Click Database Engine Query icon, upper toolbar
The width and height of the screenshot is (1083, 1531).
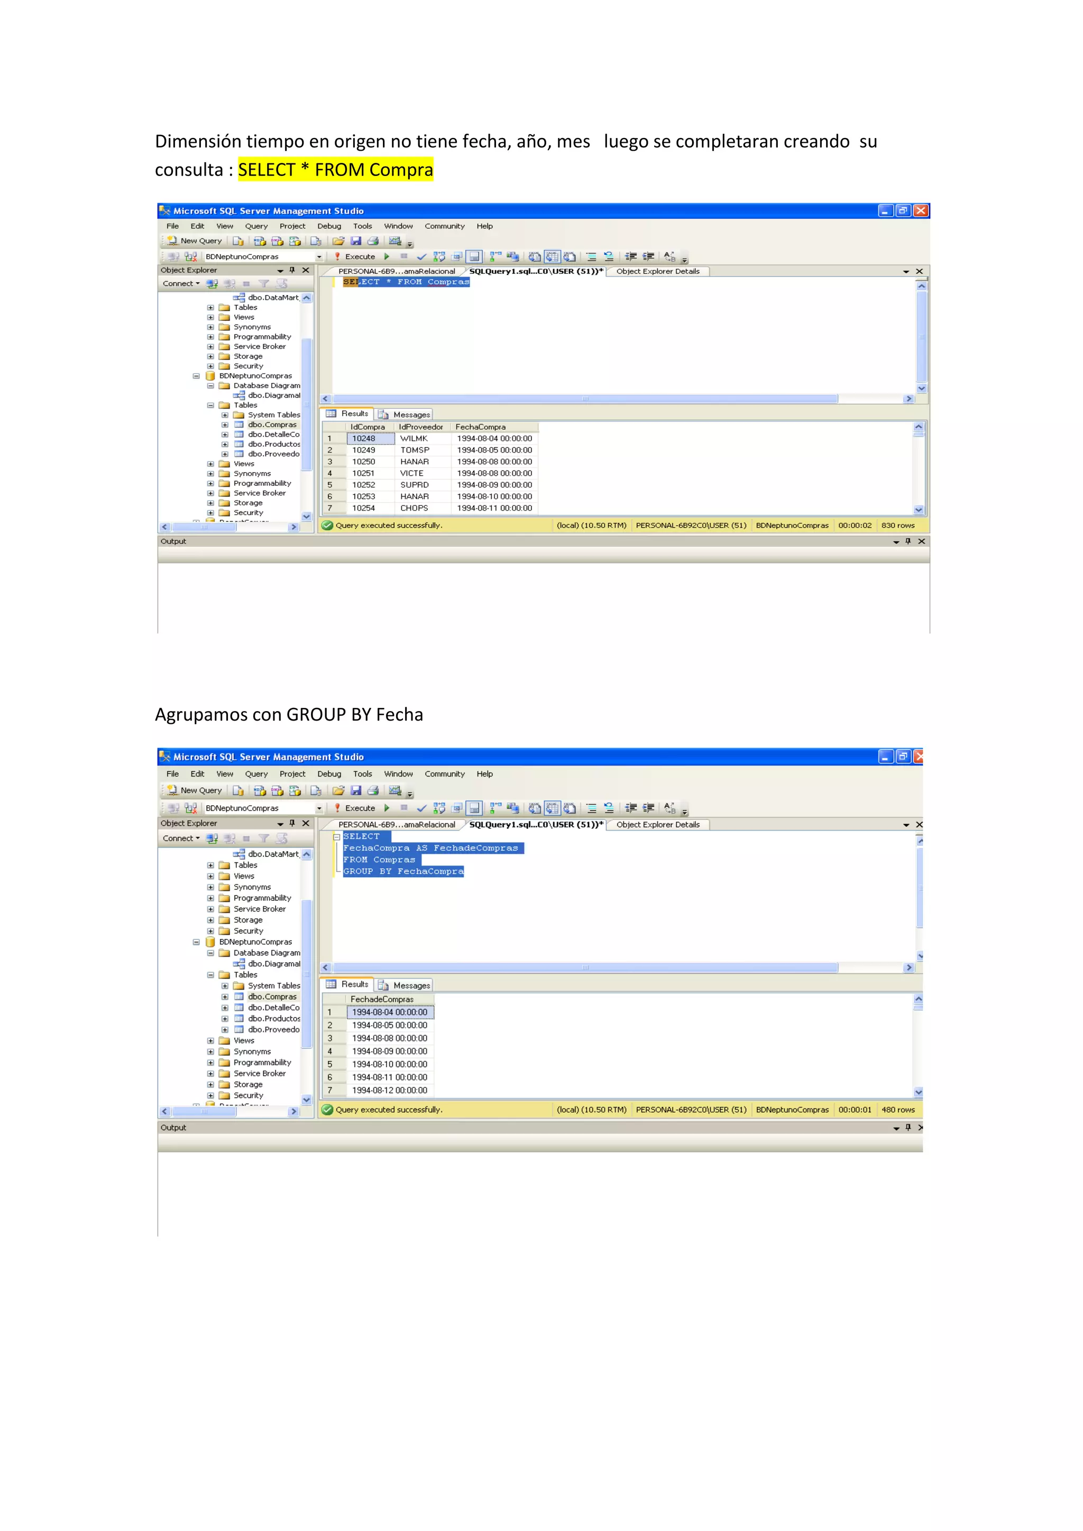(238, 241)
